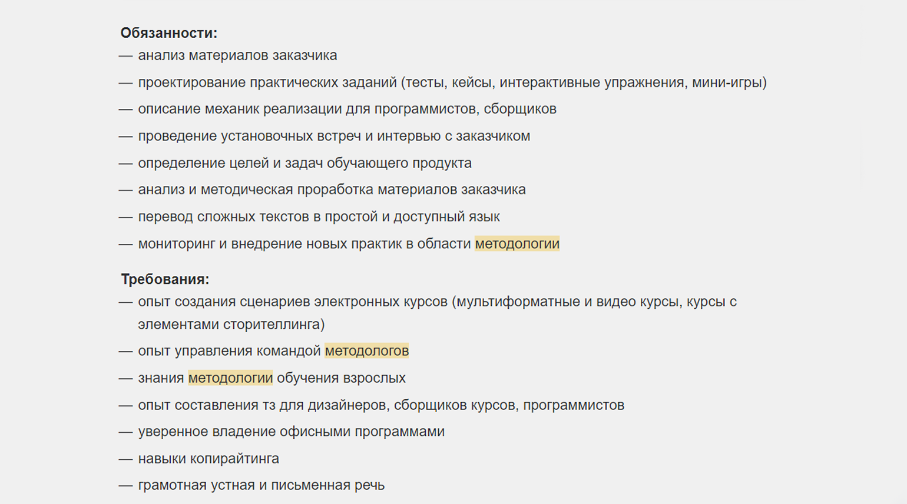Click the "Требования:" heading
The height and width of the screenshot is (504, 907).
click(x=165, y=279)
